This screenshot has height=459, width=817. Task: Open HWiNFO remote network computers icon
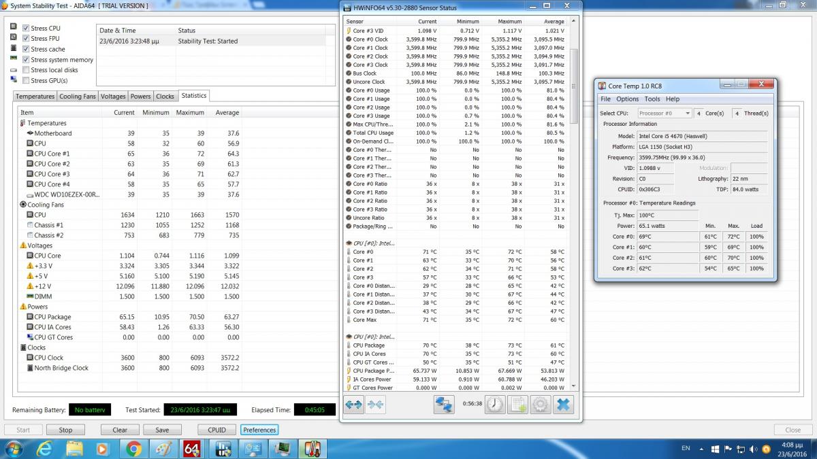coord(444,404)
